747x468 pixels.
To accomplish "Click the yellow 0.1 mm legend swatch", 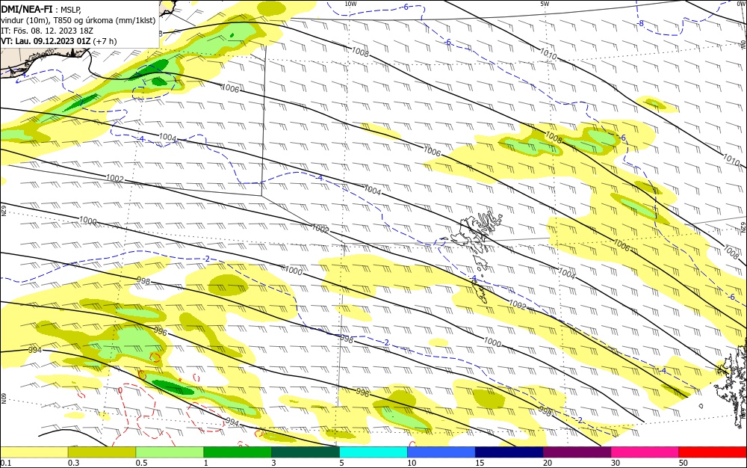I will coord(34,452).
